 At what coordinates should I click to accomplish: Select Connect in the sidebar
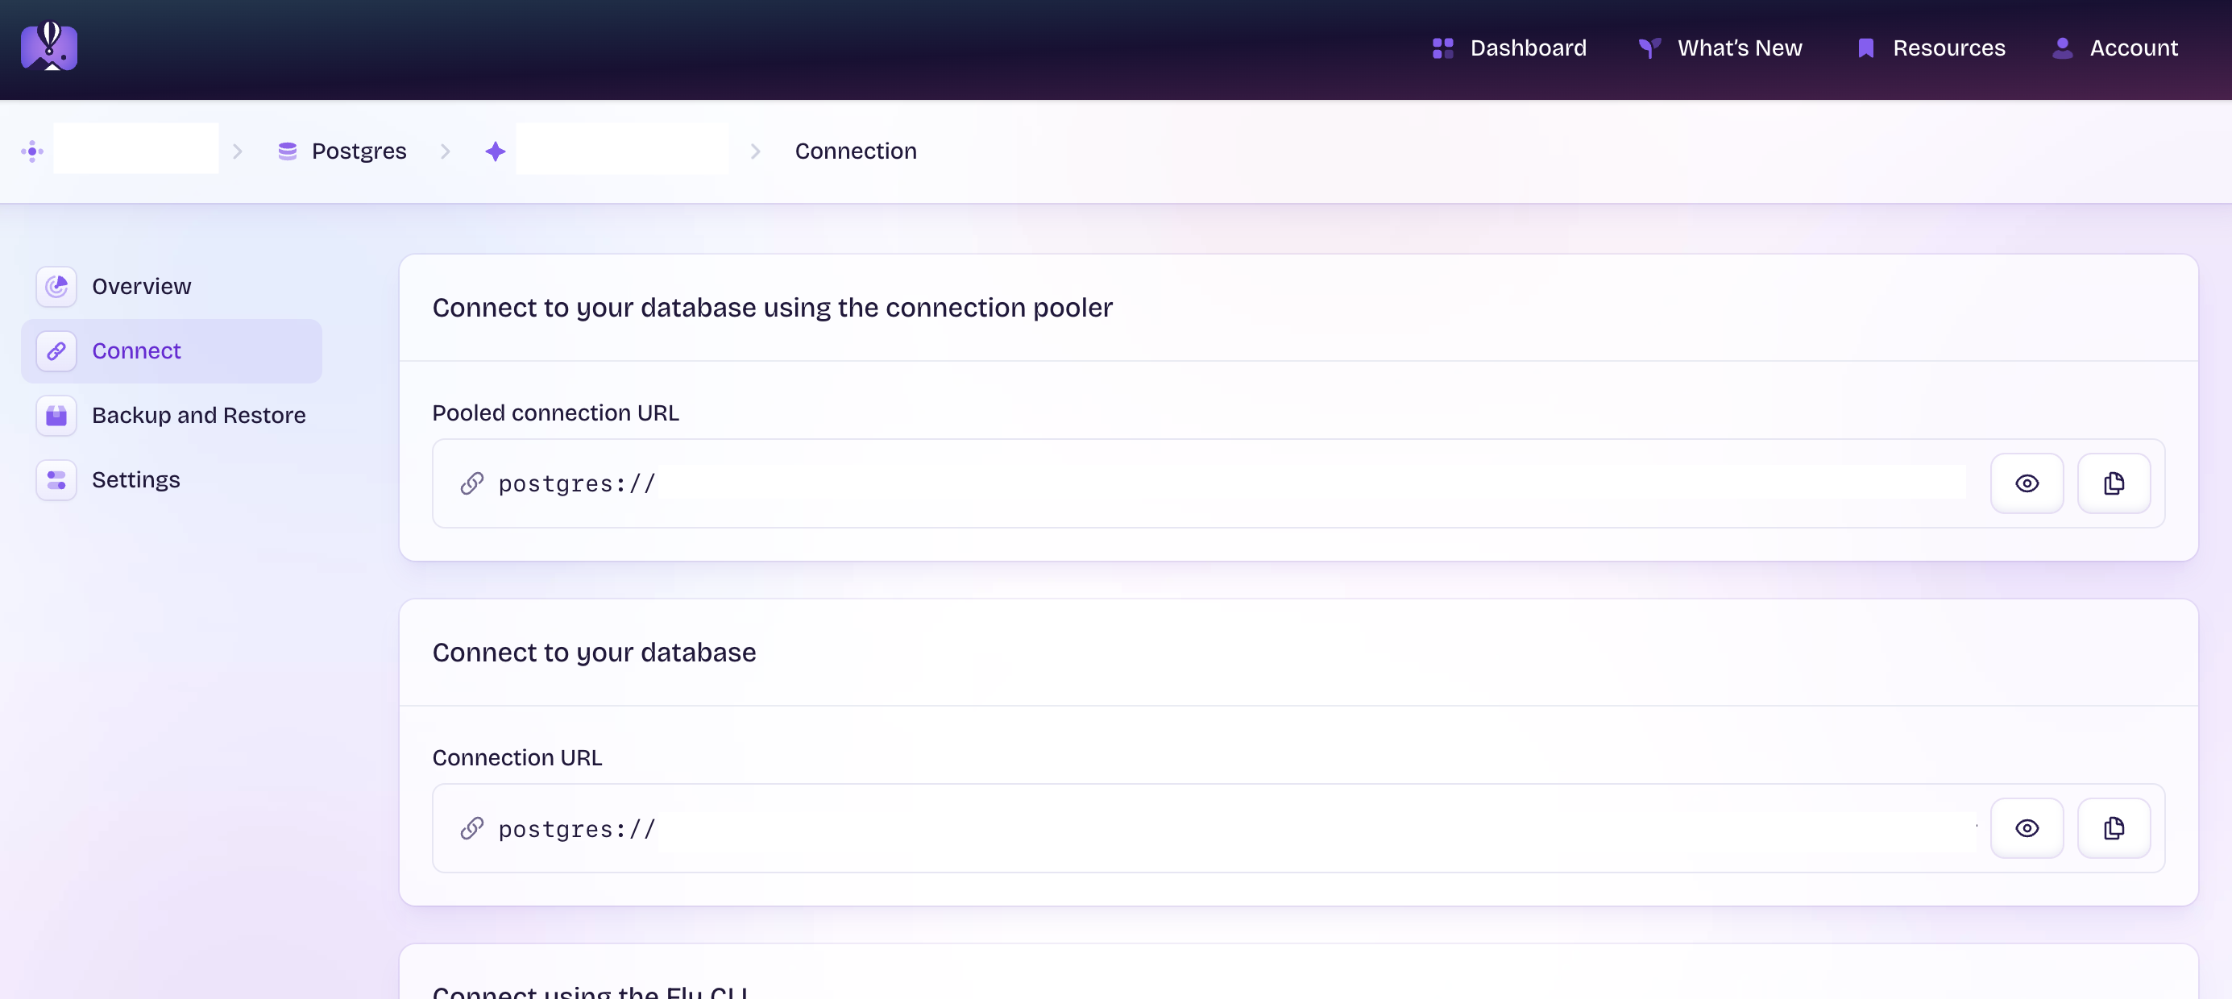[172, 351]
